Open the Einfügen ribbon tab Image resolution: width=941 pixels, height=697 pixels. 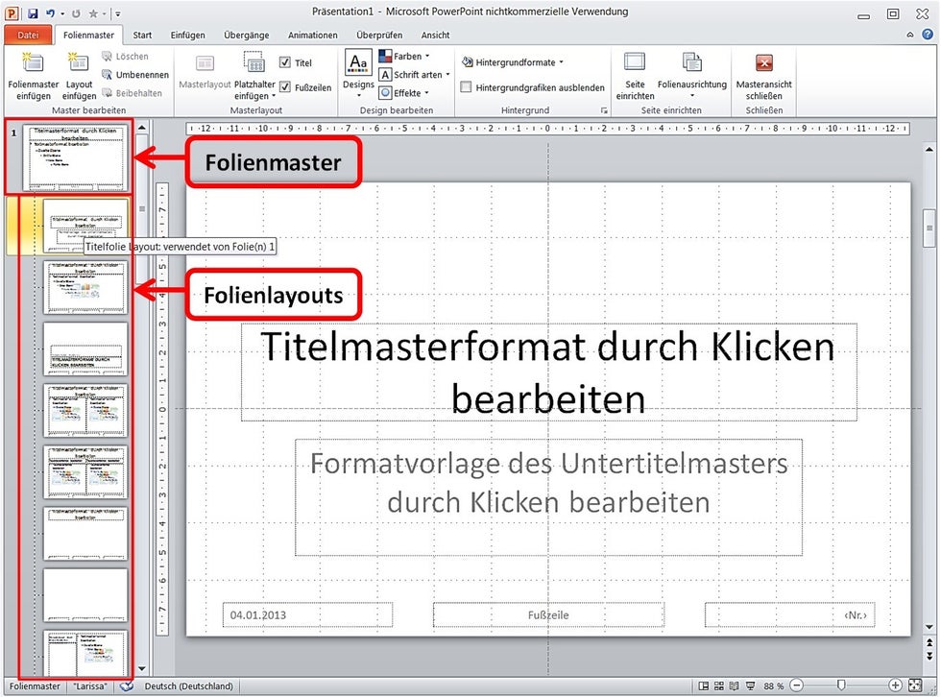click(x=188, y=35)
